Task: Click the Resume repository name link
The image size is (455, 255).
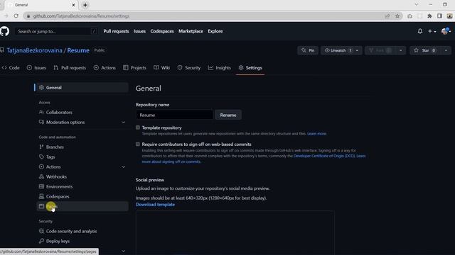Action: (78, 50)
